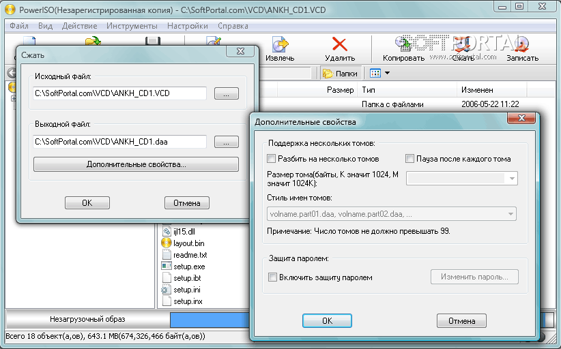Select the setup.ini gear icon file
The width and height of the screenshot is (561, 349).
coord(166,290)
